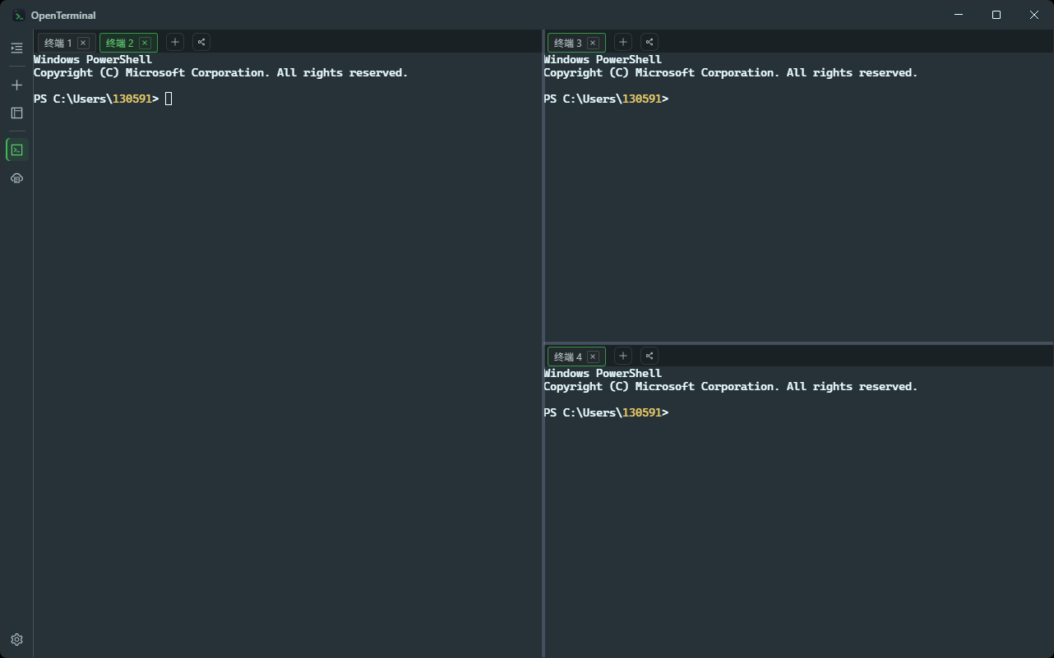Click the share icon beside 终端 3 tab

pyautogui.click(x=650, y=42)
